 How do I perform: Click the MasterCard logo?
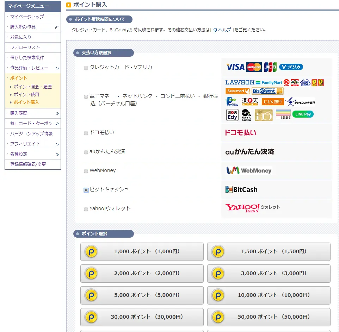pyautogui.click(x=254, y=67)
